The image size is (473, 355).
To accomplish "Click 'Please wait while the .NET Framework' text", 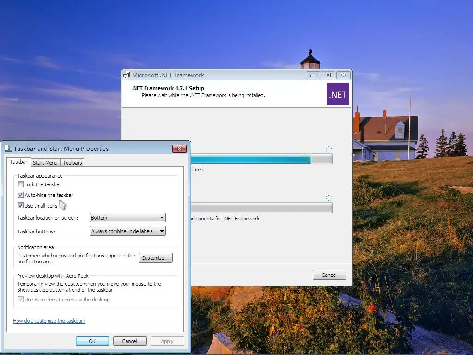I will click(203, 95).
